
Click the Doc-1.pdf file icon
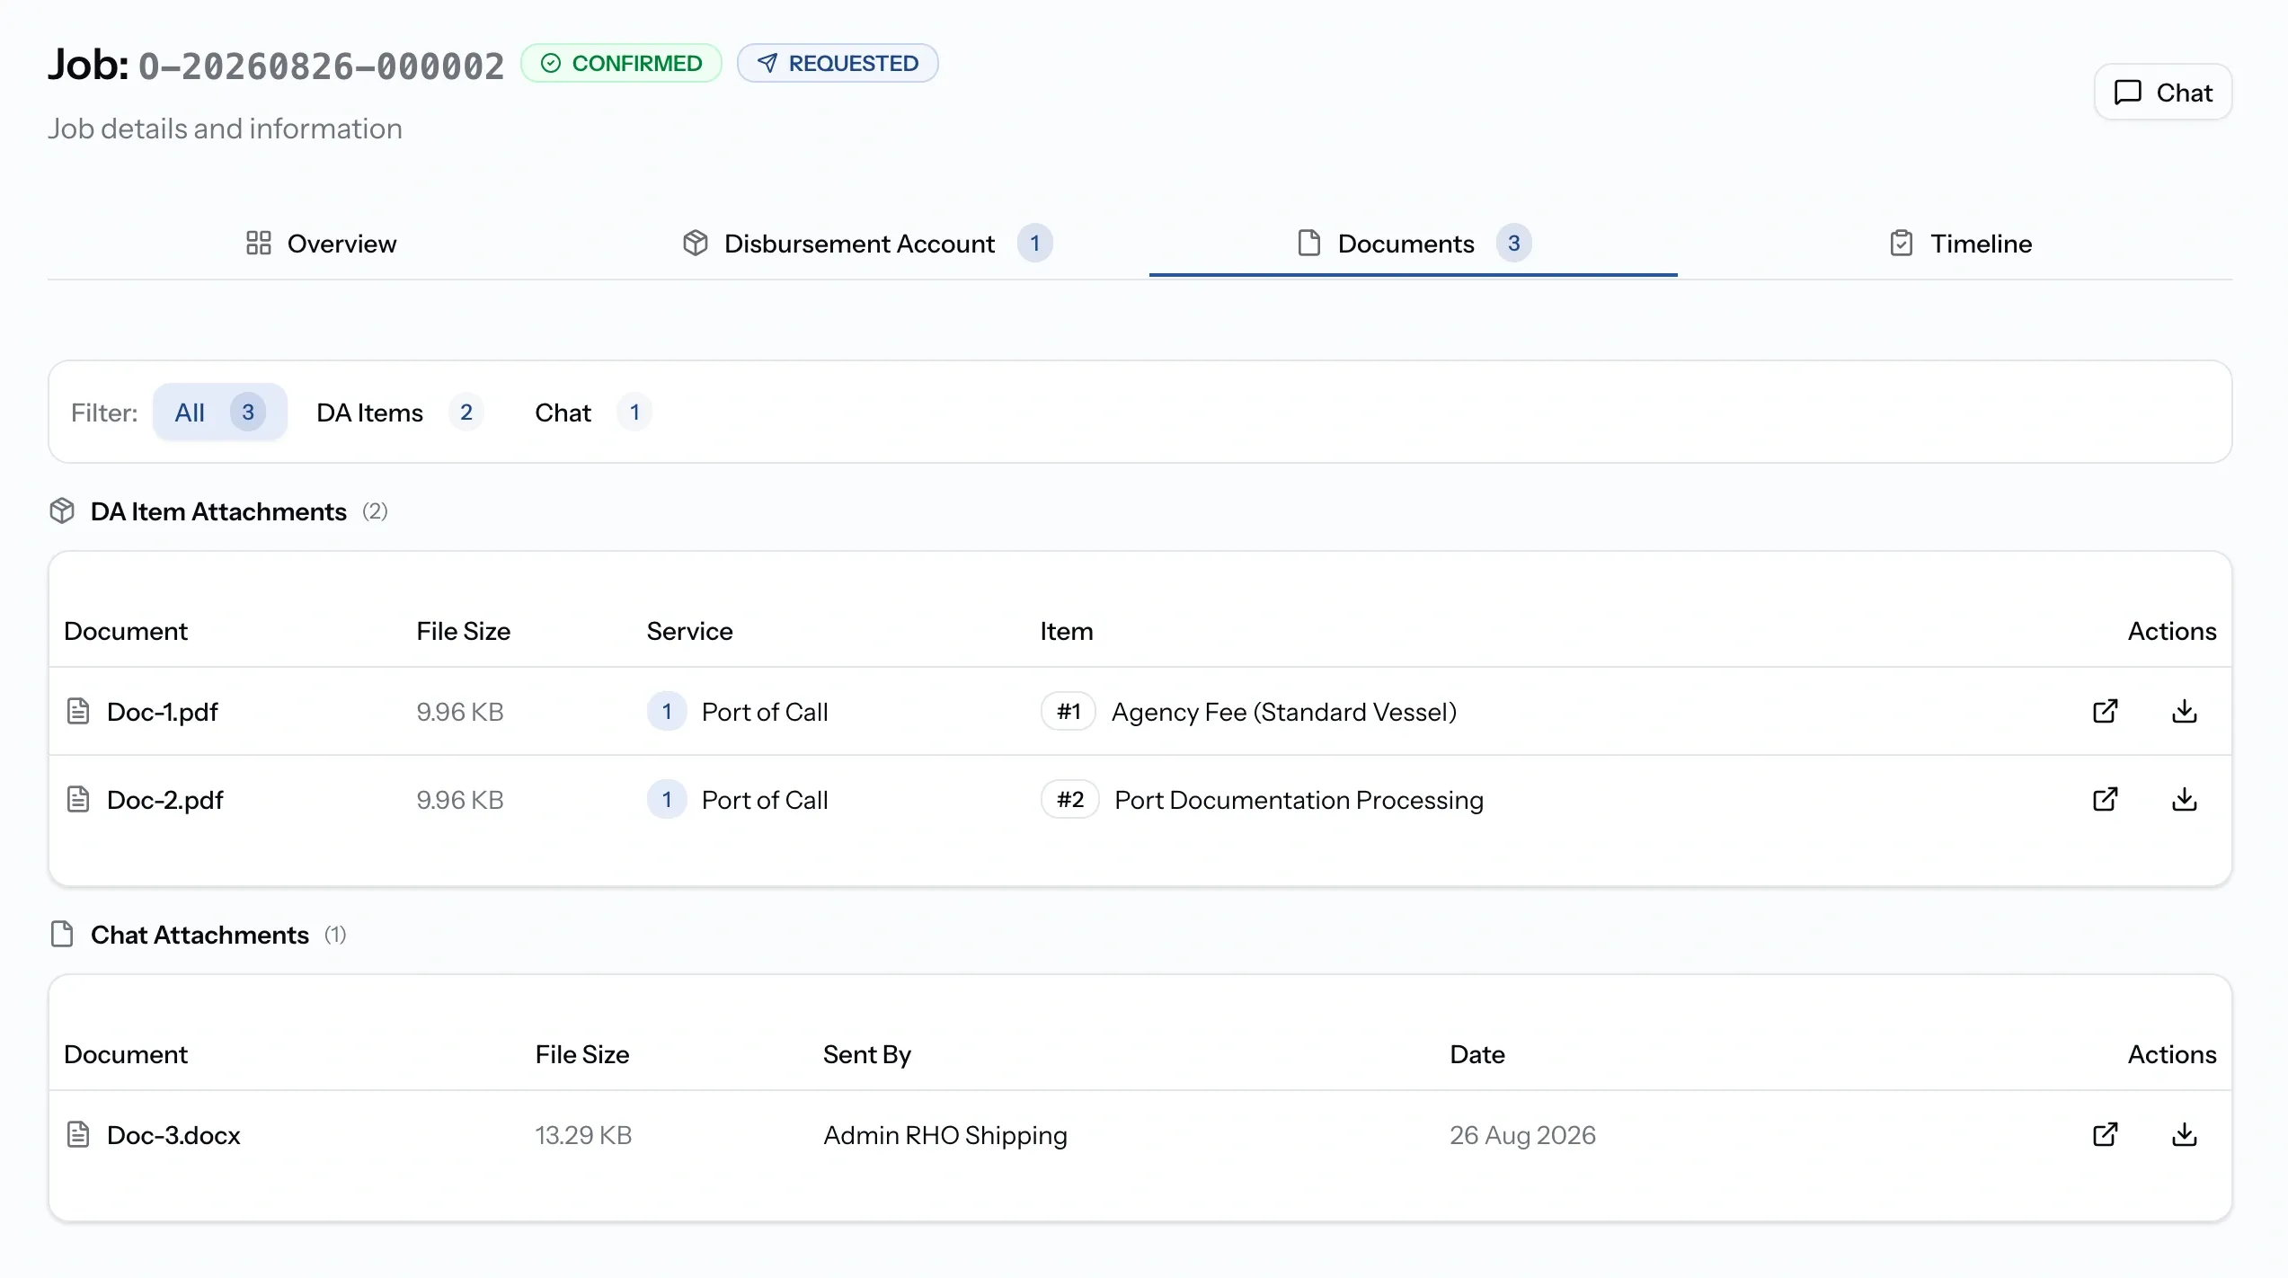78,711
